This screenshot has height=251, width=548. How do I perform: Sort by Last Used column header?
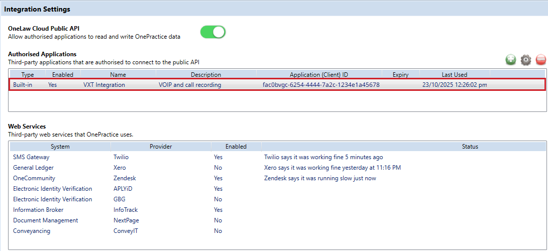tap(455, 75)
